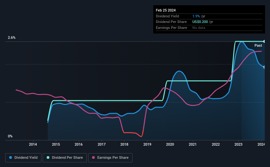Image resolution: width=270 pixels, height=167 pixels.
Task: Click the Dividend Yield endpoint marker at 1.9%
Action: (264, 67)
